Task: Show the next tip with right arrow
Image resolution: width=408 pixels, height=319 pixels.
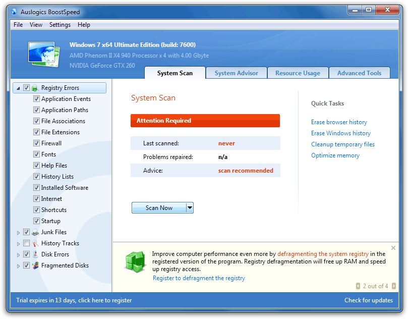Action: click(x=394, y=286)
